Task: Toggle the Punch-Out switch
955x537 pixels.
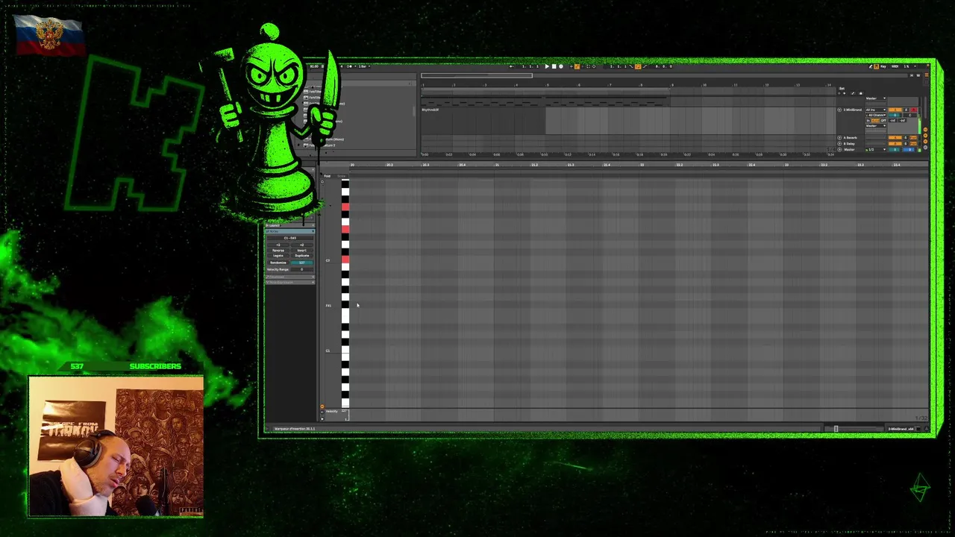Action: pyautogui.click(x=645, y=66)
